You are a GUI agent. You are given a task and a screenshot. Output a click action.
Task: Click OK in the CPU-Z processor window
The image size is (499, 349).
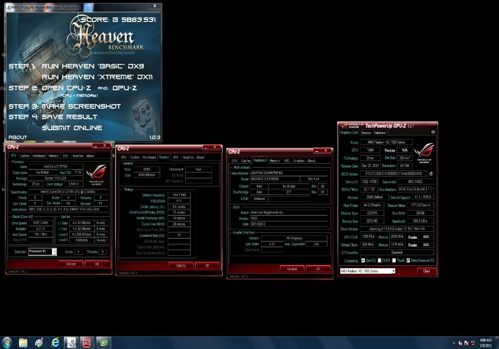coord(97,264)
